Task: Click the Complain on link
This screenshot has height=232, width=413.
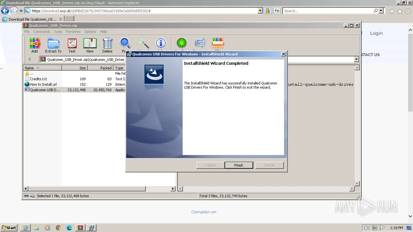Action: (x=204, y=212)
